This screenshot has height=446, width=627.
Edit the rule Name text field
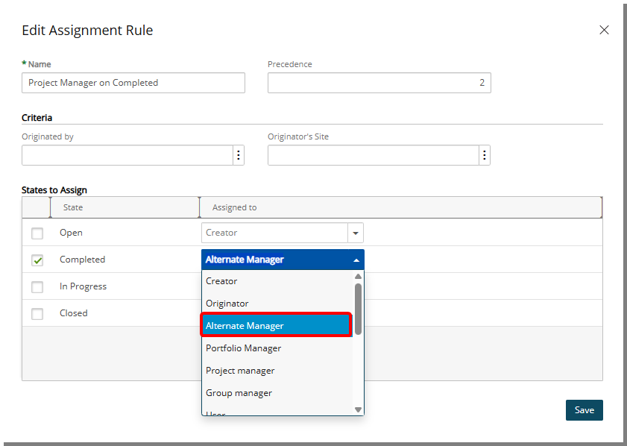[x=133, y=83]
